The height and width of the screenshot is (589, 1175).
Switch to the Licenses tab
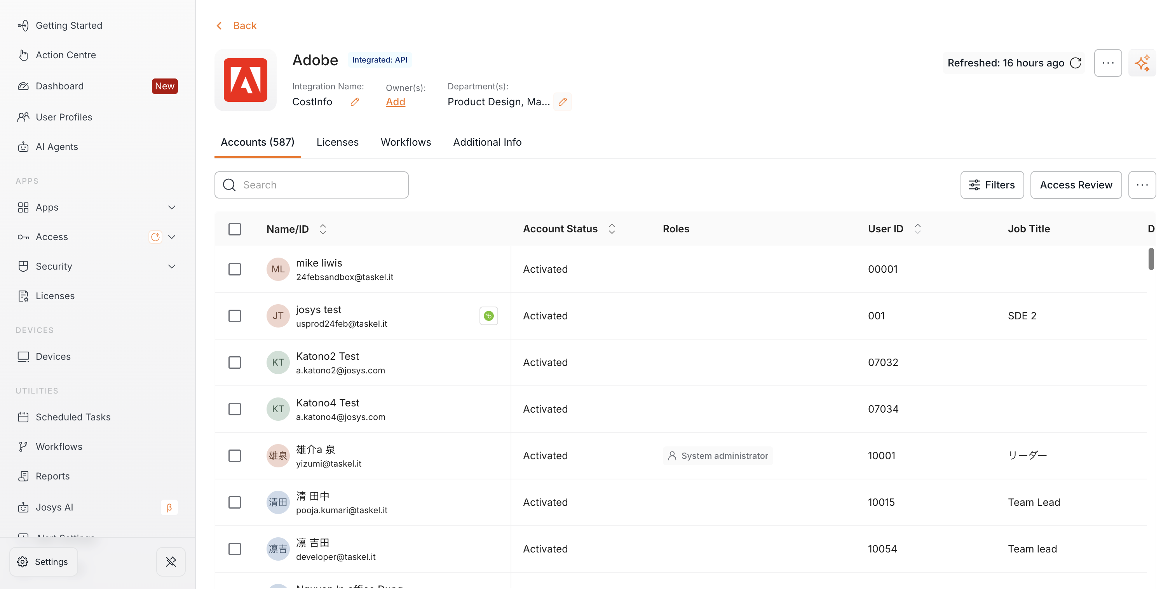click(x=338, y=142)
